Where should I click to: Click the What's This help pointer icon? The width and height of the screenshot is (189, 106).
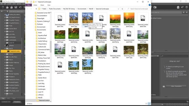(183, 7)
